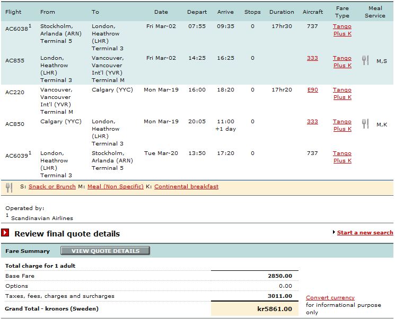Click the View Quote Details button
Screen dimensions: 395x319
pos(106,251)
